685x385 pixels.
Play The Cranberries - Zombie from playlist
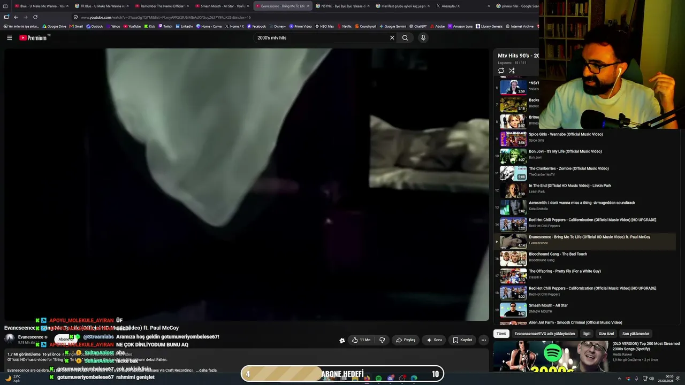(585, 173)
